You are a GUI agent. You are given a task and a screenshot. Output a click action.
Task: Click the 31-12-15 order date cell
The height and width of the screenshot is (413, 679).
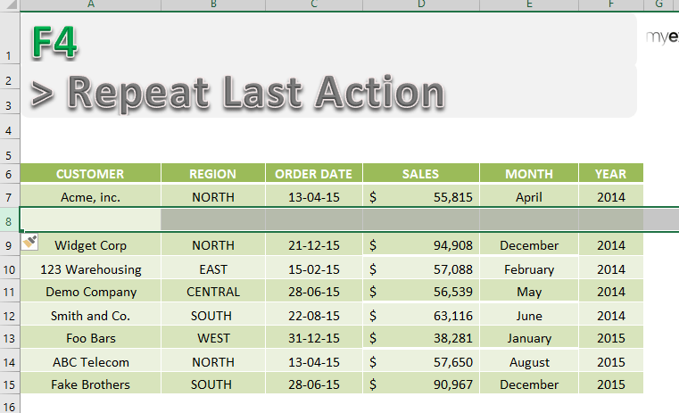(x=314, y=338)
